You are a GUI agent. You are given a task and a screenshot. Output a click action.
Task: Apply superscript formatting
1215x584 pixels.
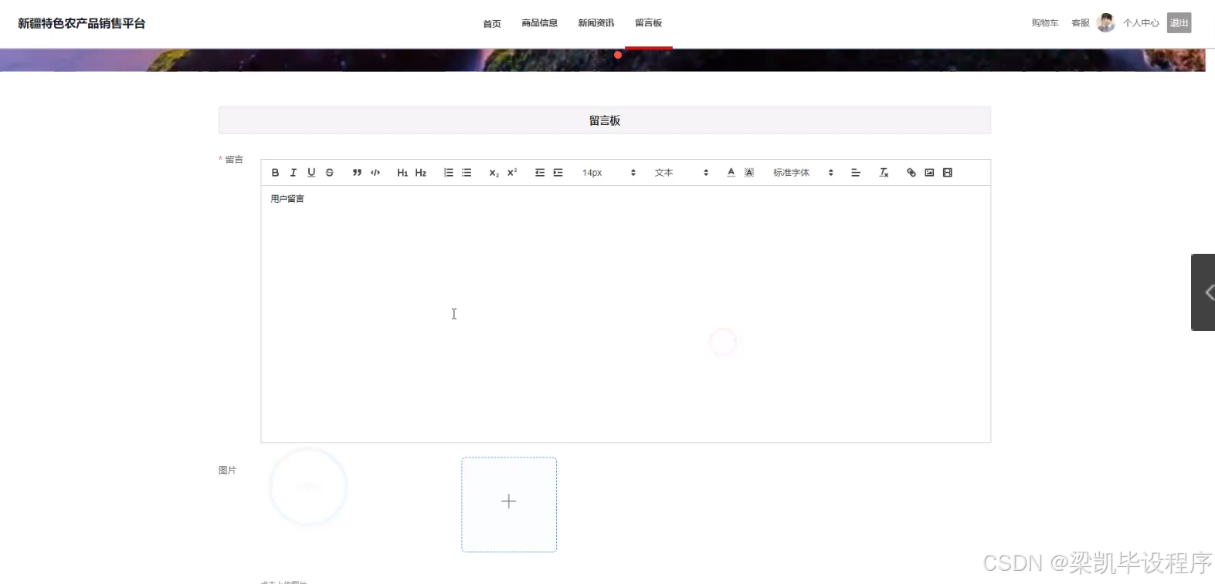click(512, 173)
